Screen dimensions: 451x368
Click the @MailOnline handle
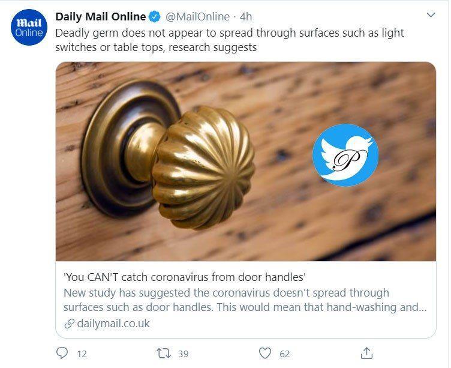pyautogui.click(x=197, y=16)
